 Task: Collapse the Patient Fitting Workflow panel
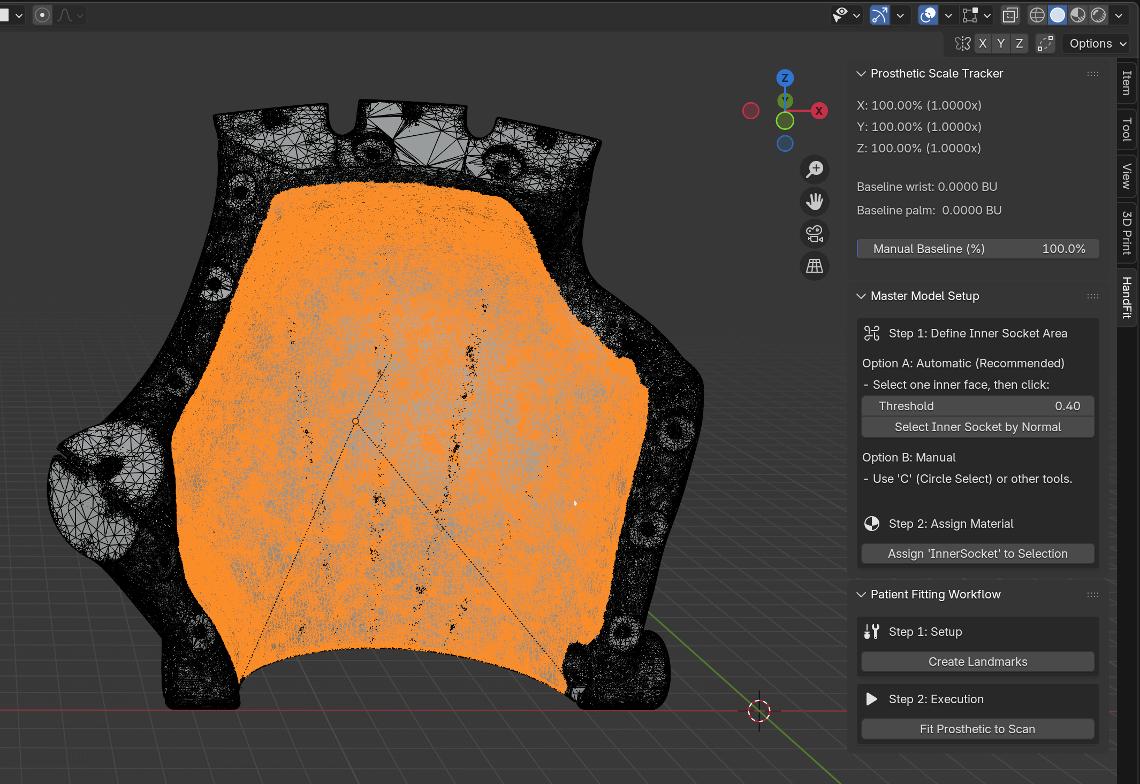861,595
